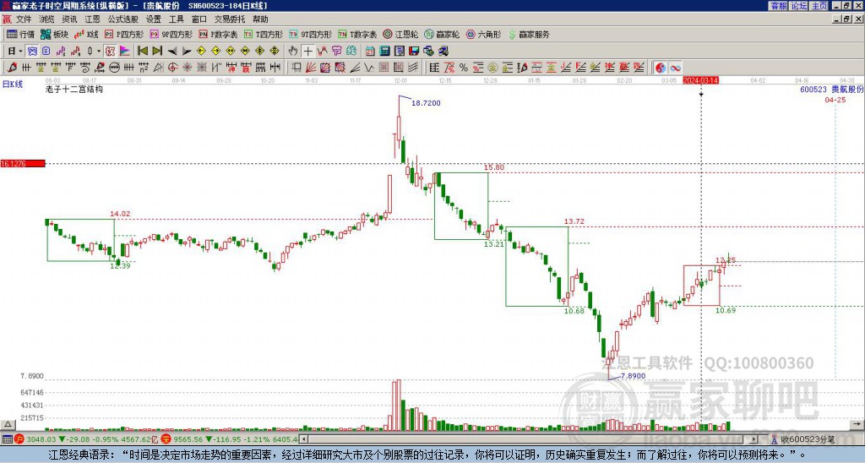Image resolution: width=865 pixels, height=463 pixels.
Task: Open the 江恩 menu
Action: coord(92,19)
